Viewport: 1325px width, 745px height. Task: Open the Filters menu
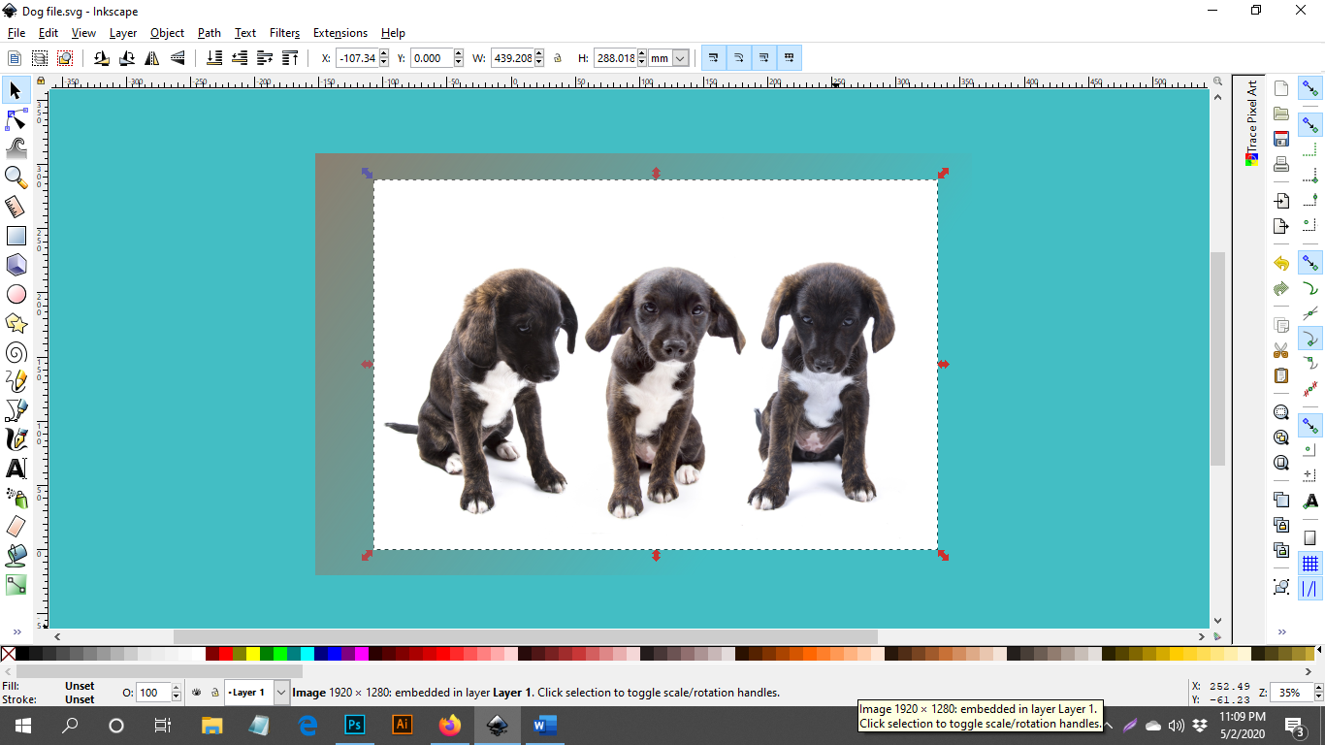click(x=284, y=33)
